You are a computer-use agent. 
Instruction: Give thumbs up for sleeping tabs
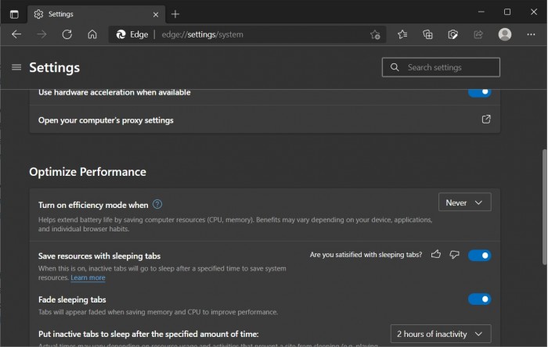pyautogui.click(x=436, y=255)
